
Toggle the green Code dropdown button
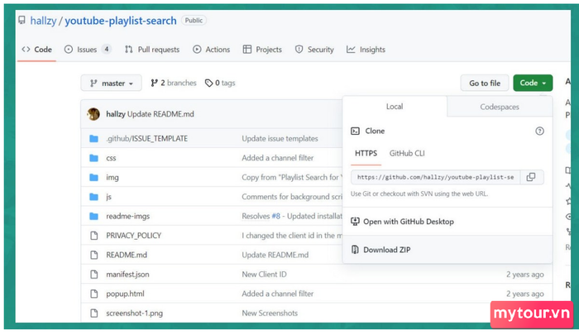point(533,83)
